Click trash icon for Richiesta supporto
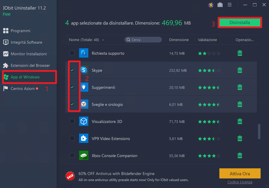269x188 pixels. pos(240,53)
